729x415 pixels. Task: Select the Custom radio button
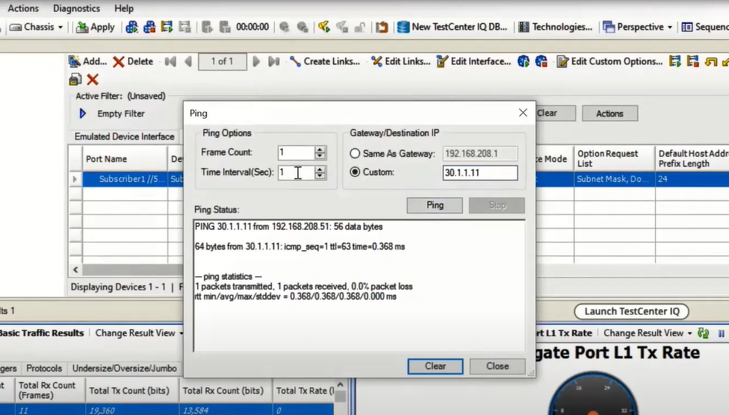pyautogui.click(x=355, y=172)
